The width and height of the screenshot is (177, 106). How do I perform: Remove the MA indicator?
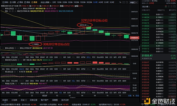pyautogui.click(x=15, y=11)
